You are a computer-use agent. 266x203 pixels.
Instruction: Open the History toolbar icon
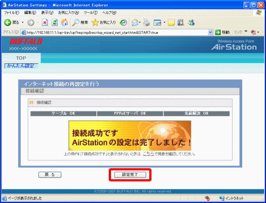[x=123, y=22]
